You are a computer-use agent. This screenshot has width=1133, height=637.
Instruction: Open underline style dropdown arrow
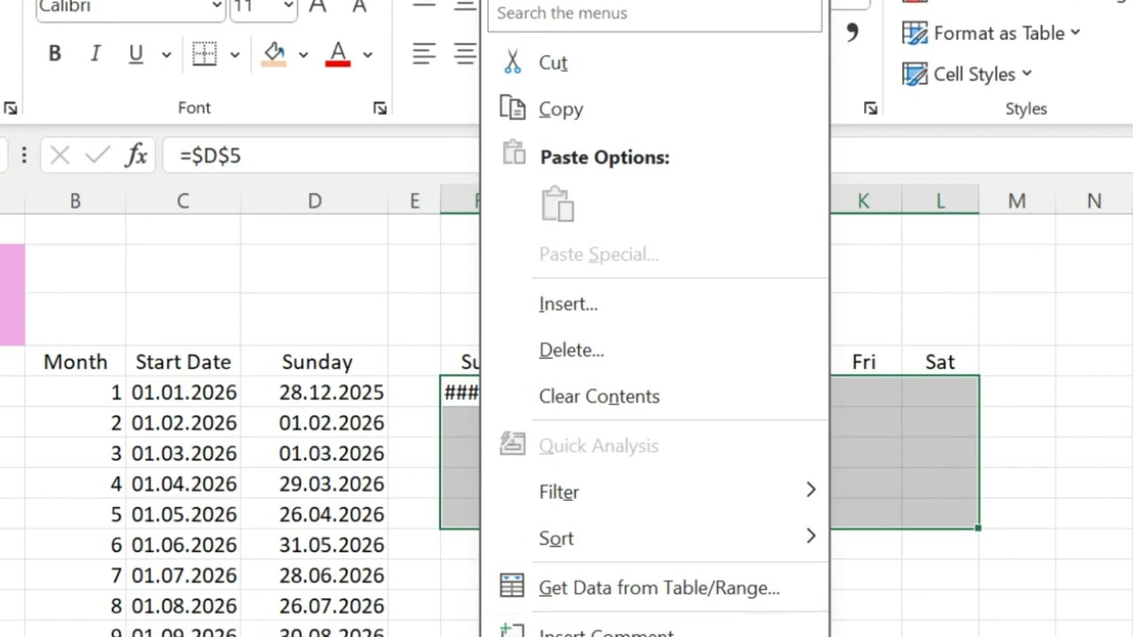point(166,55)
